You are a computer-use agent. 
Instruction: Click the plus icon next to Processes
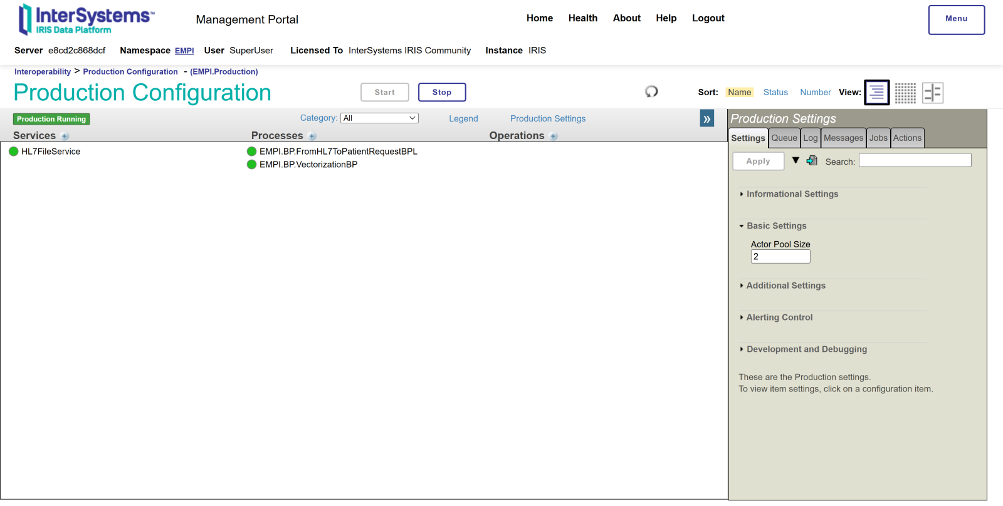(x=312, y=137)
